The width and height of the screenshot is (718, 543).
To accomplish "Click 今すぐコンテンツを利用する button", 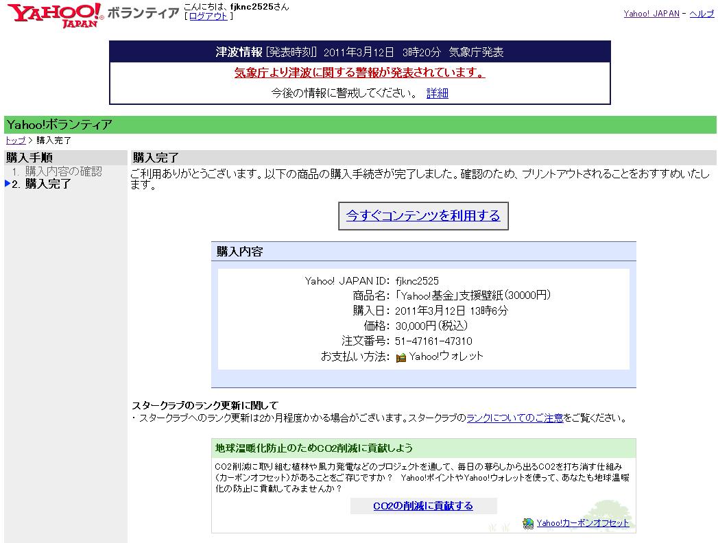I will pyautogui.click(x=423, y=216).
